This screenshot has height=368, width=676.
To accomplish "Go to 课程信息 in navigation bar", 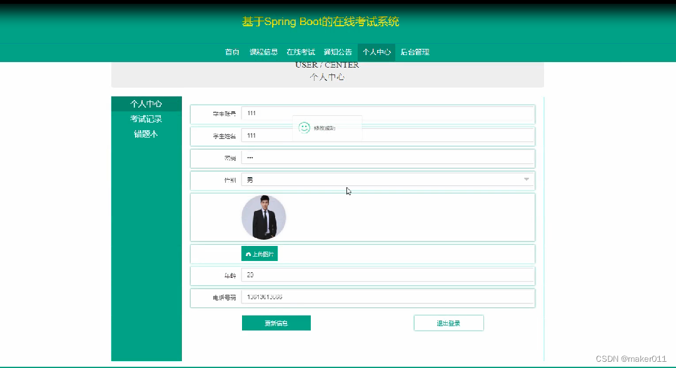I will (263, 52).
